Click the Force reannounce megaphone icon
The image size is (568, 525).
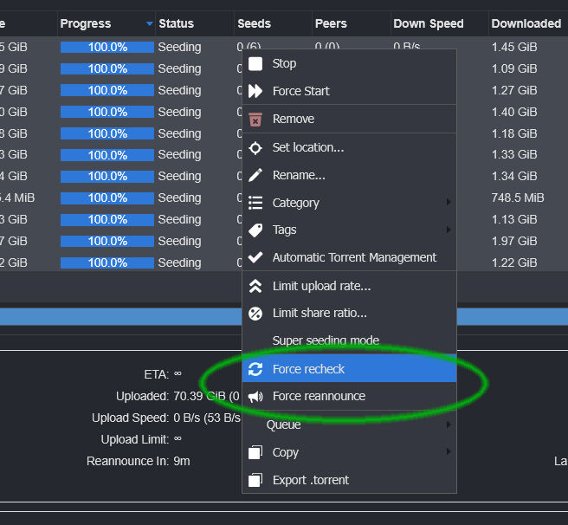[x=255, y=396]
